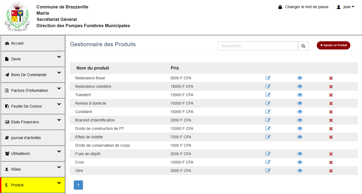Screen dimensions: 362x194
Task: Expand the Devis sidebar menu chevron
Action: 59,57
